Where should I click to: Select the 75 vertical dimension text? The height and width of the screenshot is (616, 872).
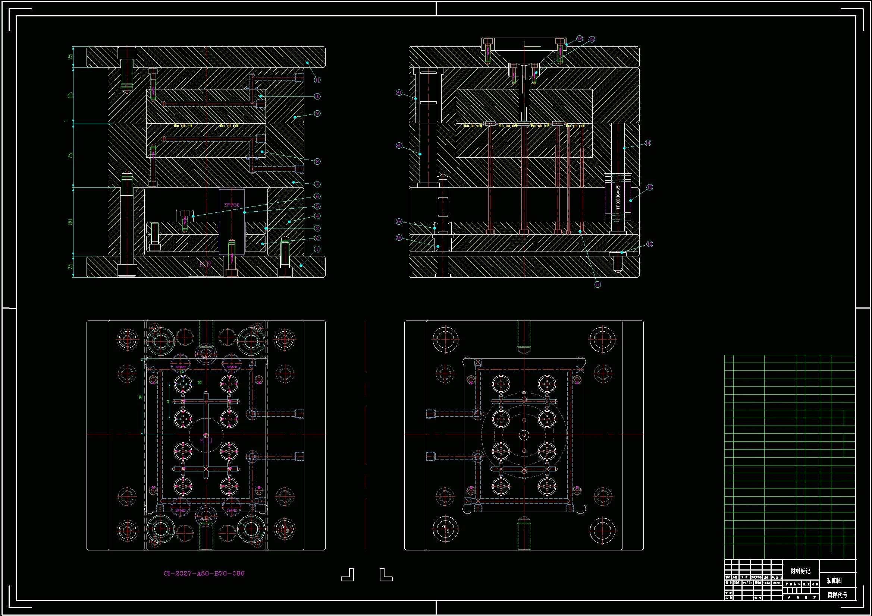(x=70, y=156)
